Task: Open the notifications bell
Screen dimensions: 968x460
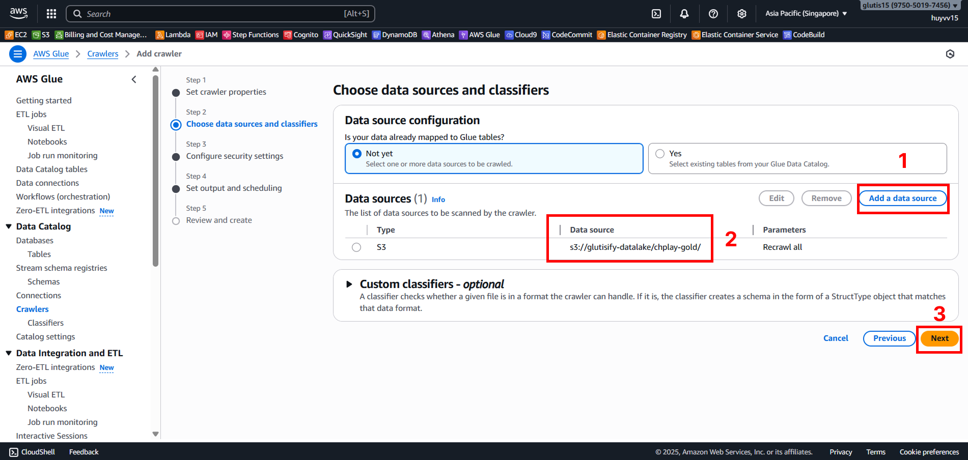Action: 684,14
